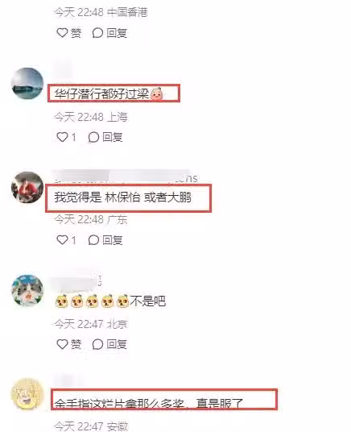Viewport: 351px width, 432px height.
Task: Select comment mentioning 林保怡 或者大鹏
Action: (122, 197)
